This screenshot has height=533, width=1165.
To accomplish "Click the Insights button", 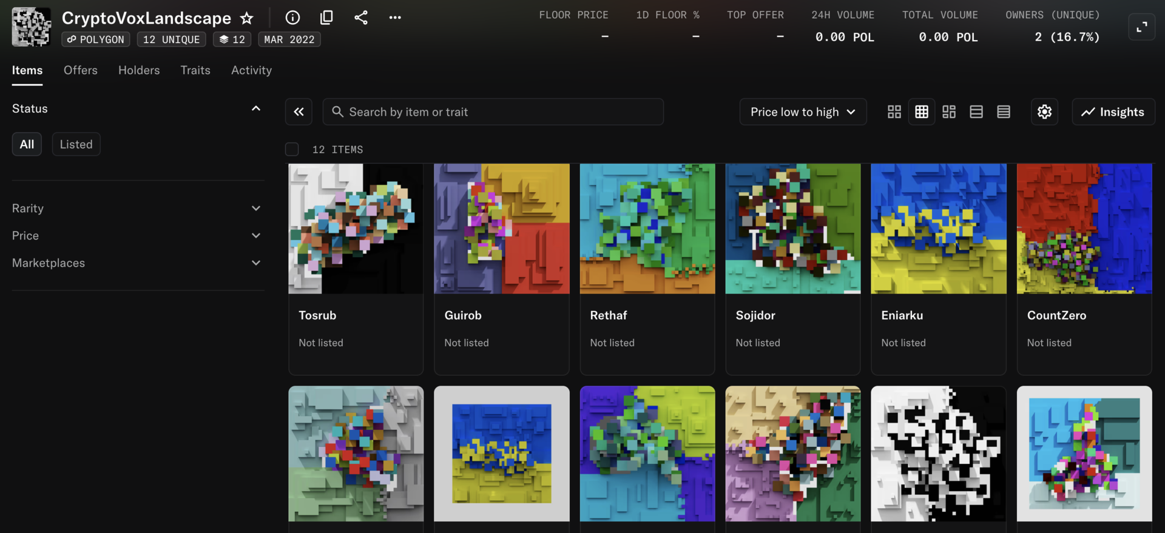I will [1113, 112].
